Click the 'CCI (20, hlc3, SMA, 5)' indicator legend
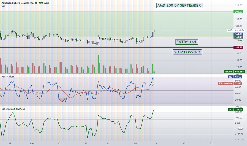 [13, 109]
